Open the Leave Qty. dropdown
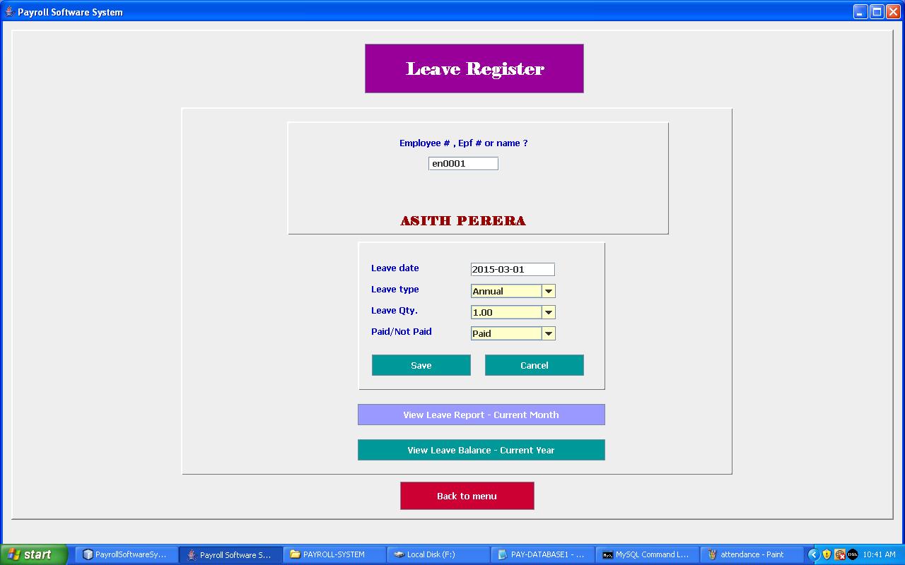Image resolution: width=905 pixels, height=565 pixels. point(548,312)
